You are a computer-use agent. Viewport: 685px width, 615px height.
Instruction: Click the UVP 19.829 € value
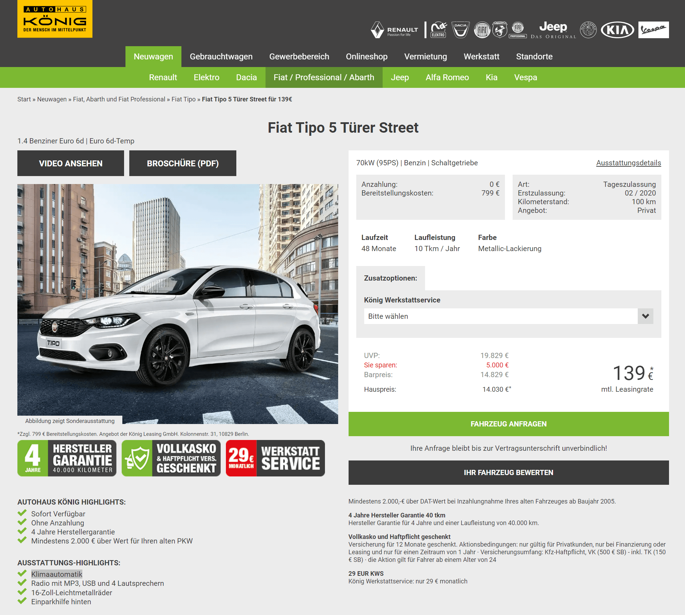pos(495,356)
